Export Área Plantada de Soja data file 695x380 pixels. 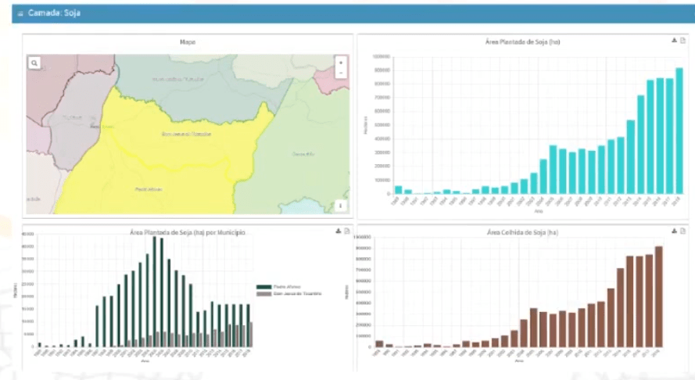click(682, 41)
